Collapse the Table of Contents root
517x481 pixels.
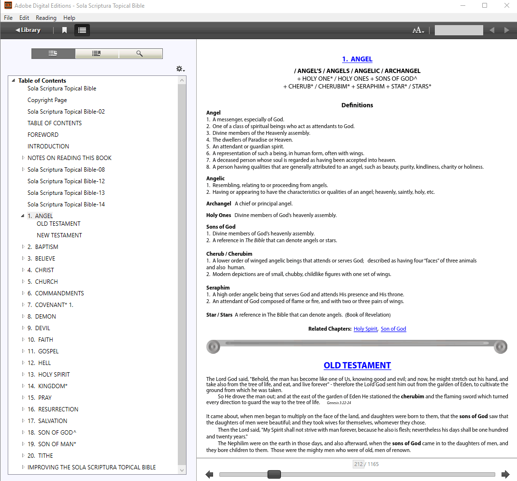pos(14,81)
